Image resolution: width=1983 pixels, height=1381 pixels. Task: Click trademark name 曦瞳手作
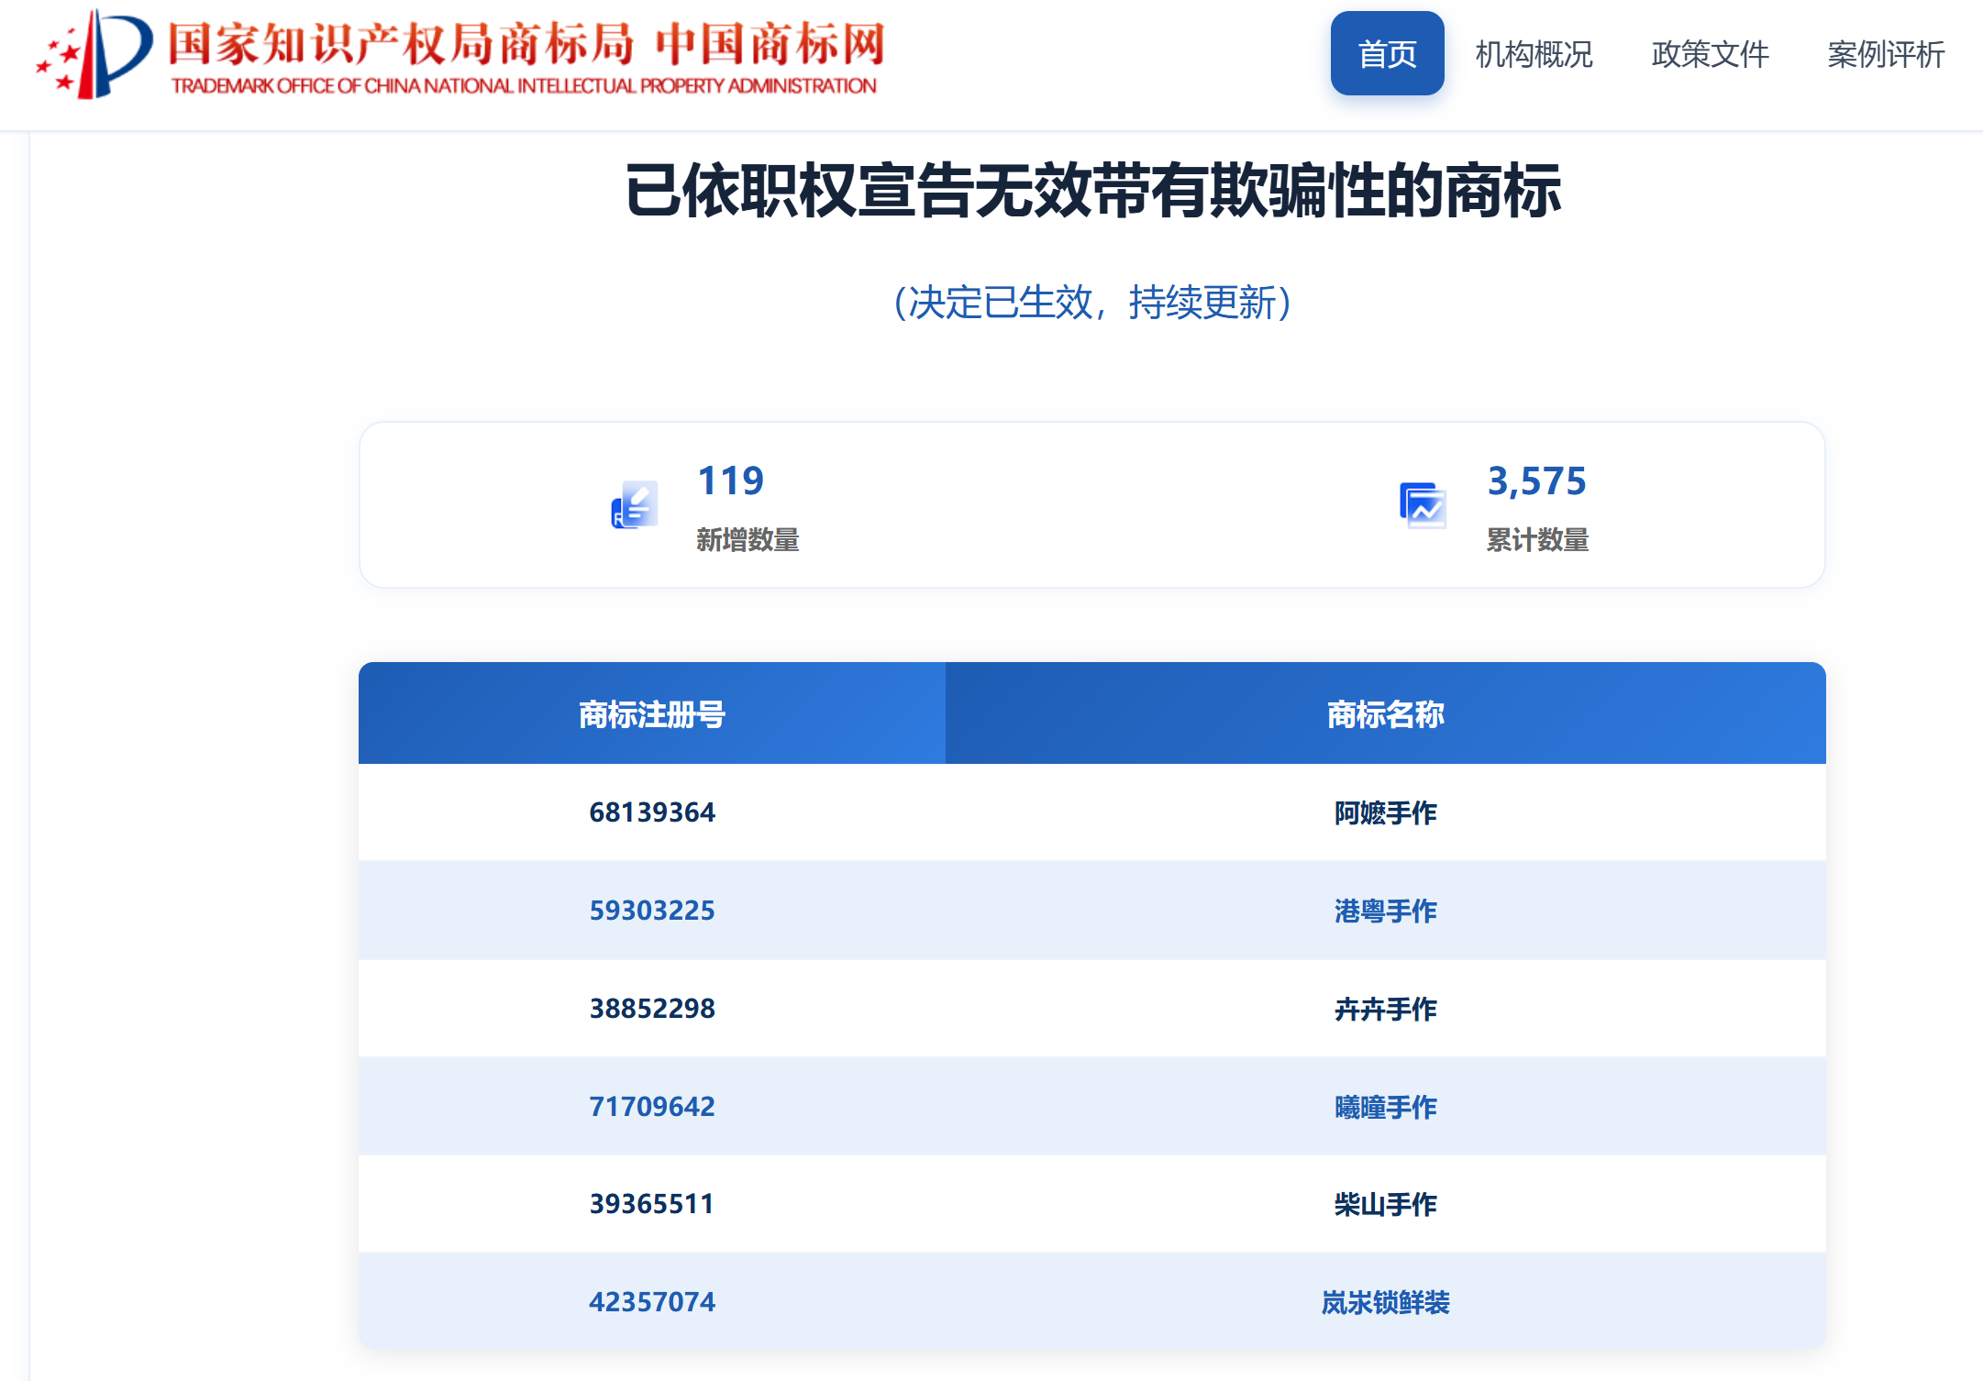1386,1107
